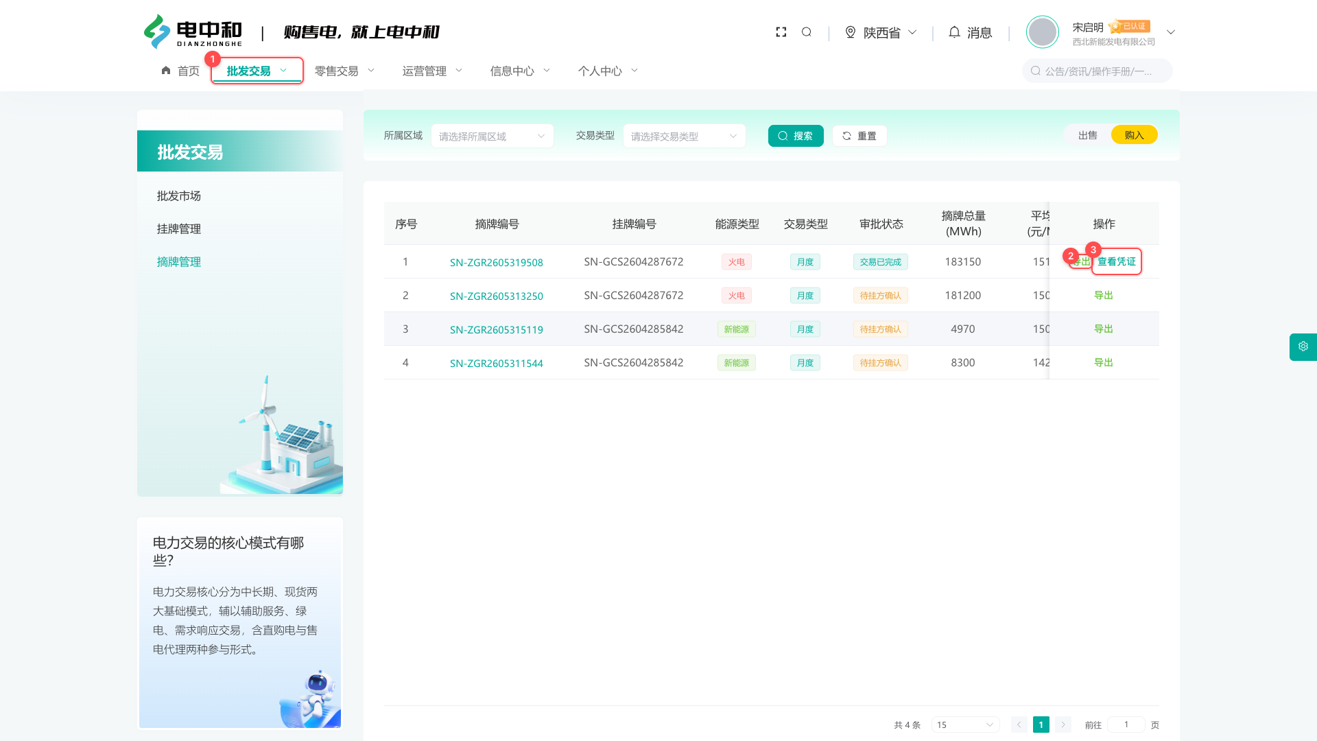This screenshot has width=1317, height=741.
Task: Click the 搜索 button
Action: pos(796,136)
